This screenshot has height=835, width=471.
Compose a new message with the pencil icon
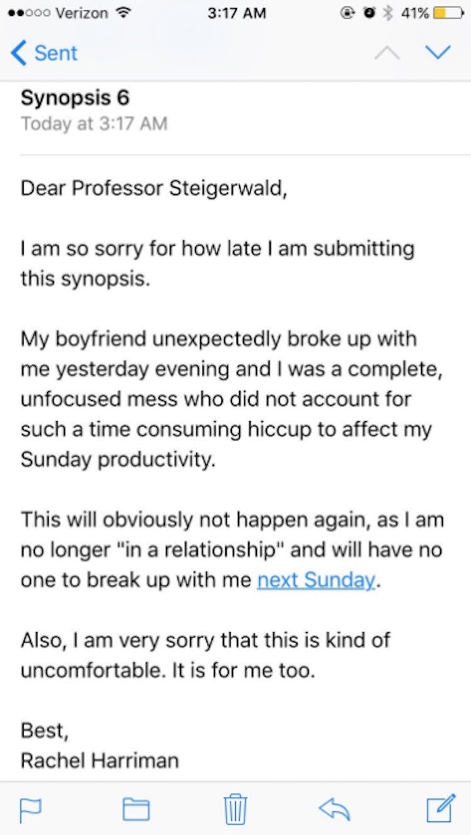[440, 807]
